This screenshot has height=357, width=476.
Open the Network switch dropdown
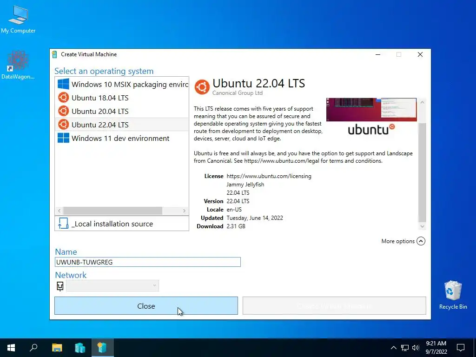[x=112, y=286]
